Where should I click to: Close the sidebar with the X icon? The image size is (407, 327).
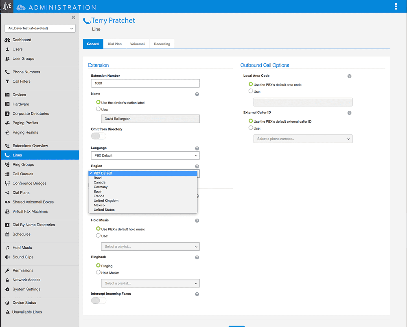click(x=73, y=18)
